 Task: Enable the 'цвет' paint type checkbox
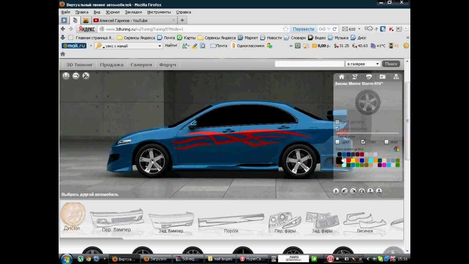click(x=337, y=142)
